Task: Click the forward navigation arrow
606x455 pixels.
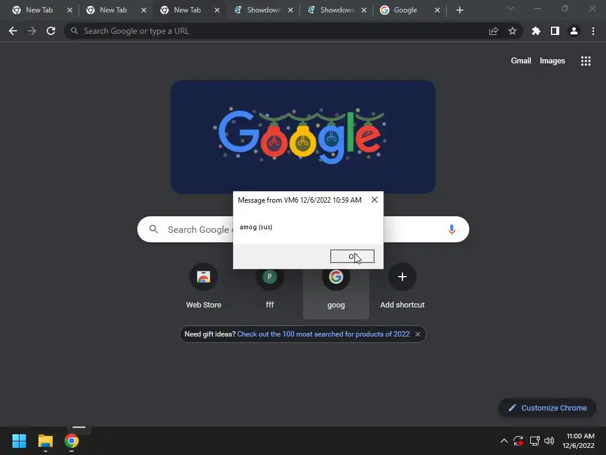Action: click(32, 31)
